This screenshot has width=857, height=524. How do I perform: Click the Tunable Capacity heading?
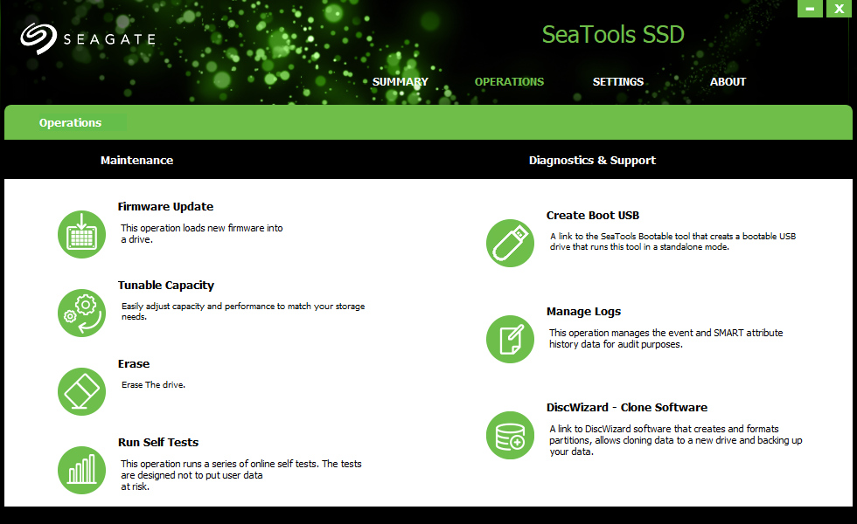click(x=166, y=285)
